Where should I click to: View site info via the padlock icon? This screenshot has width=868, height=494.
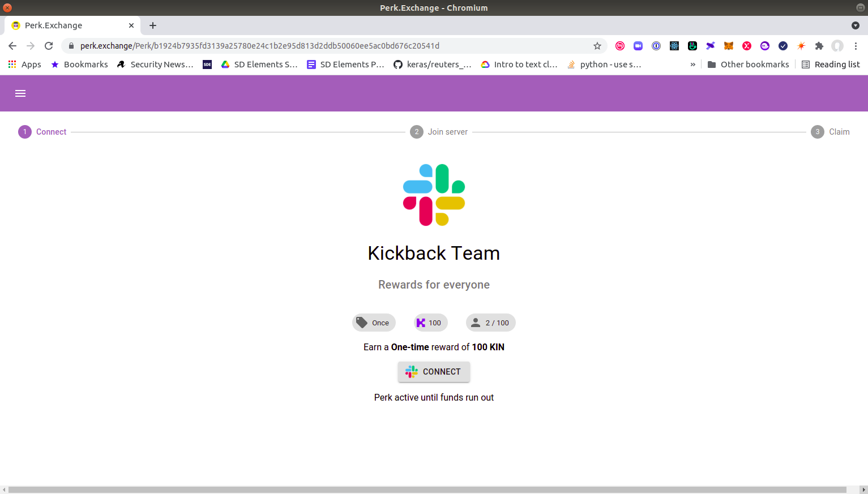[x=71, y=46]
